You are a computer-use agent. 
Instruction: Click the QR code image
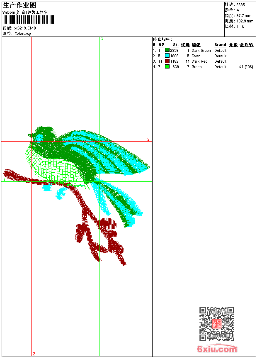pyautogui.click(x=216, y=324)
